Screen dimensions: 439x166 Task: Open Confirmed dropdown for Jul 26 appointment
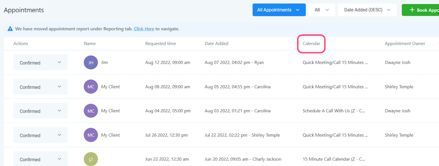coord(40,135)
